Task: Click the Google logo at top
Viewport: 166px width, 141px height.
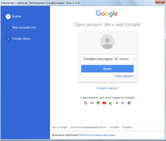Action: tap(107, 14)
